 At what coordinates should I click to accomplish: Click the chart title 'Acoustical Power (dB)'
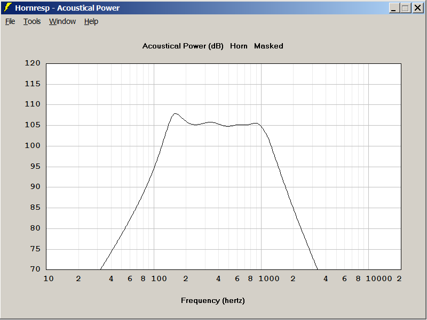point(183,46)
